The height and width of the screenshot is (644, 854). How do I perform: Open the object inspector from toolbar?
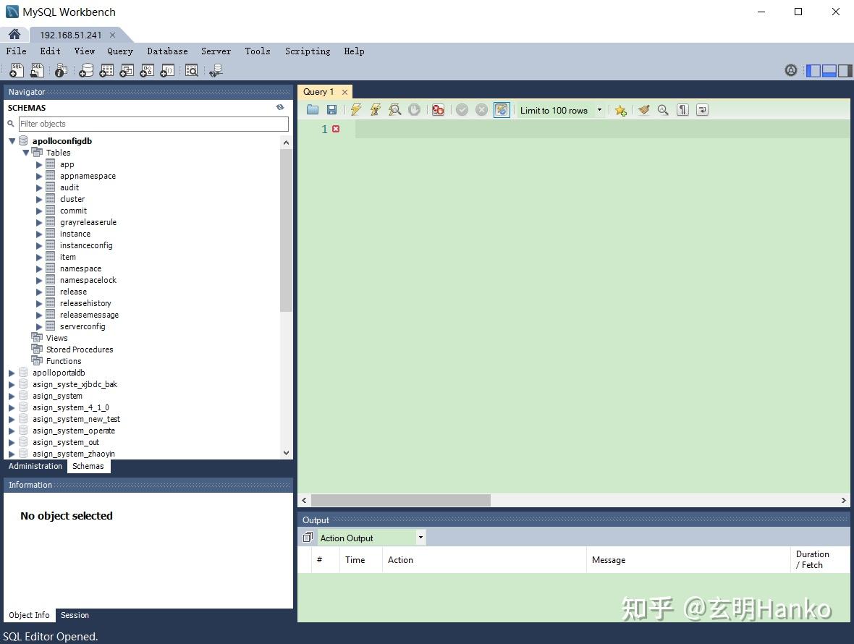click(x=61, y=69)
